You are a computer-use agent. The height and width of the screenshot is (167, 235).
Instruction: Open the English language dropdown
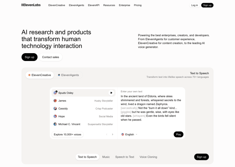[129, 135]
